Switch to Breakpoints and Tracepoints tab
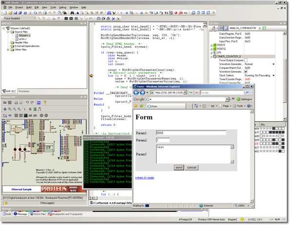The height and width of the screenshot is (225, 290). (65, 214)
